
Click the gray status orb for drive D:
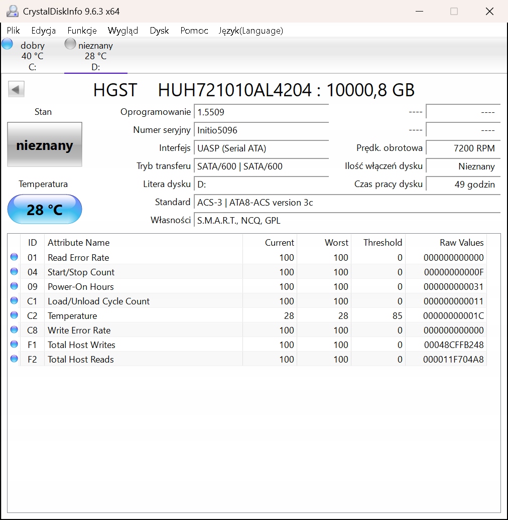pyautogui.click(x=71, y=44)
